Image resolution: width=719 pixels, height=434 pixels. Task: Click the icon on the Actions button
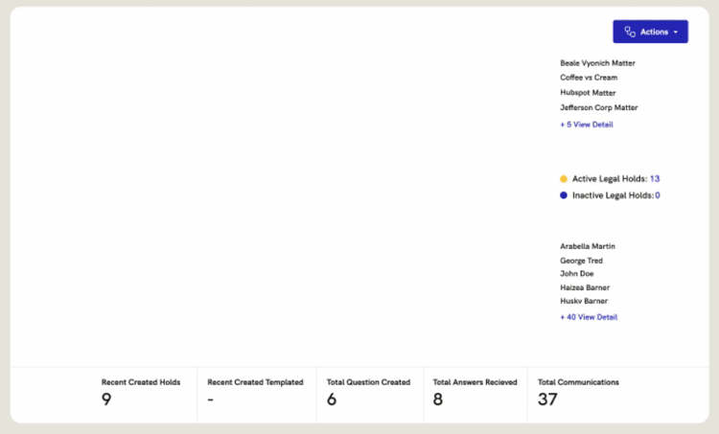point(630,32)
